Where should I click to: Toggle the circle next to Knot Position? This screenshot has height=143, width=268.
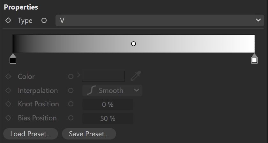coord(71,104)
